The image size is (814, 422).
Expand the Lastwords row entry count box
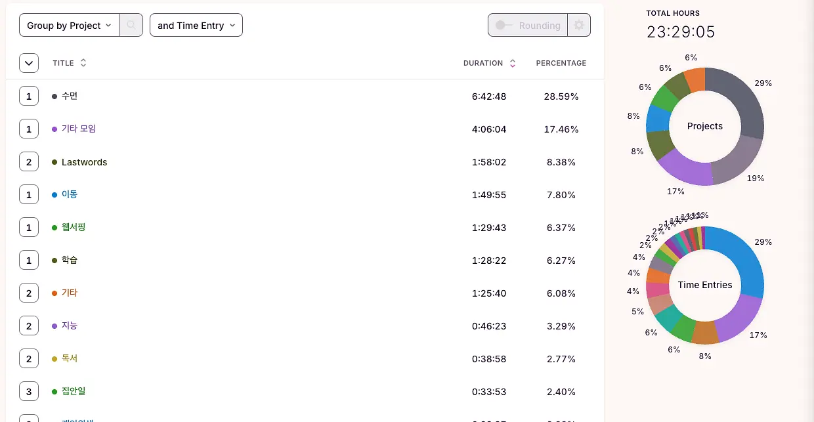[x=29, y=162]
